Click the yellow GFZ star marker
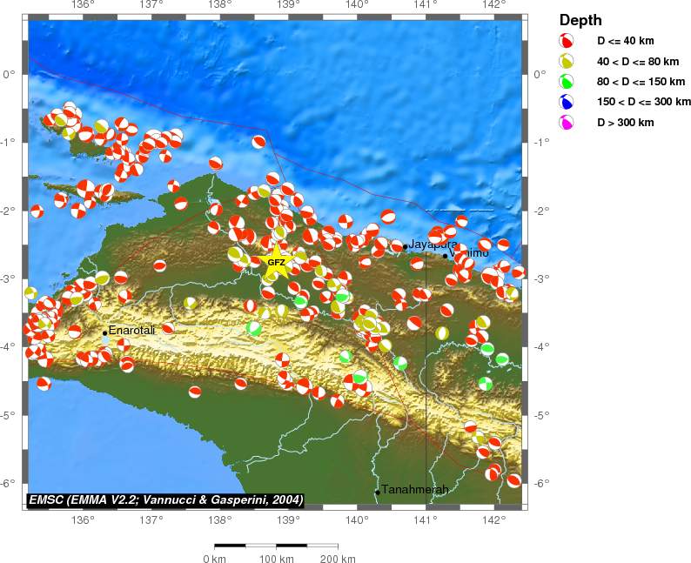The image size is (691, 563). point(275,263)
